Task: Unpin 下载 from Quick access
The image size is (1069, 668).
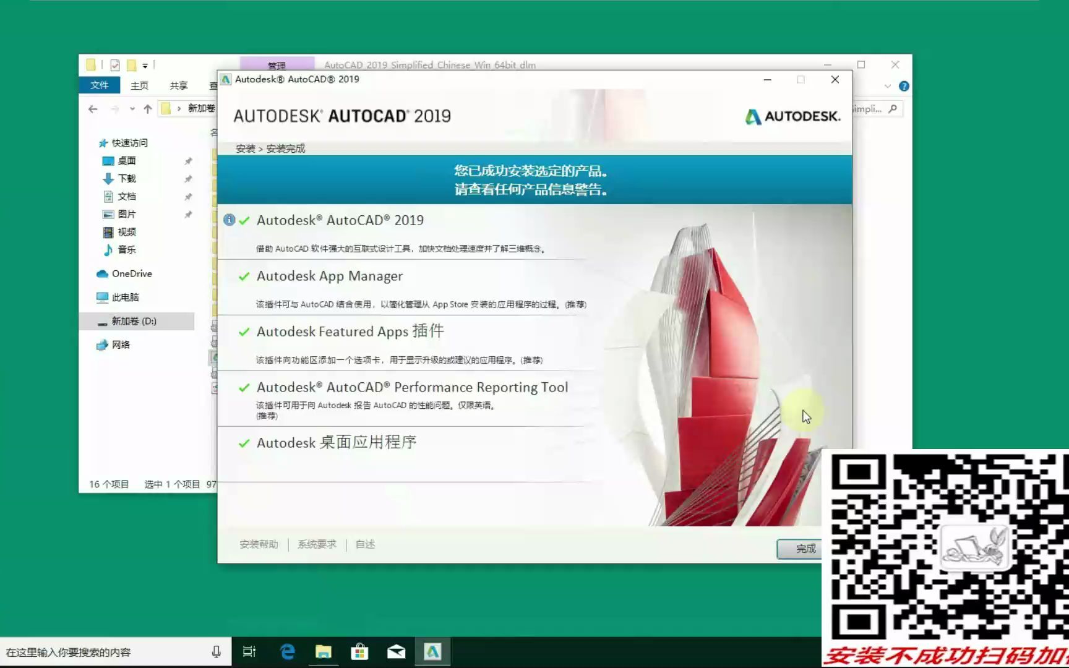Action: [x=189, y=179]
